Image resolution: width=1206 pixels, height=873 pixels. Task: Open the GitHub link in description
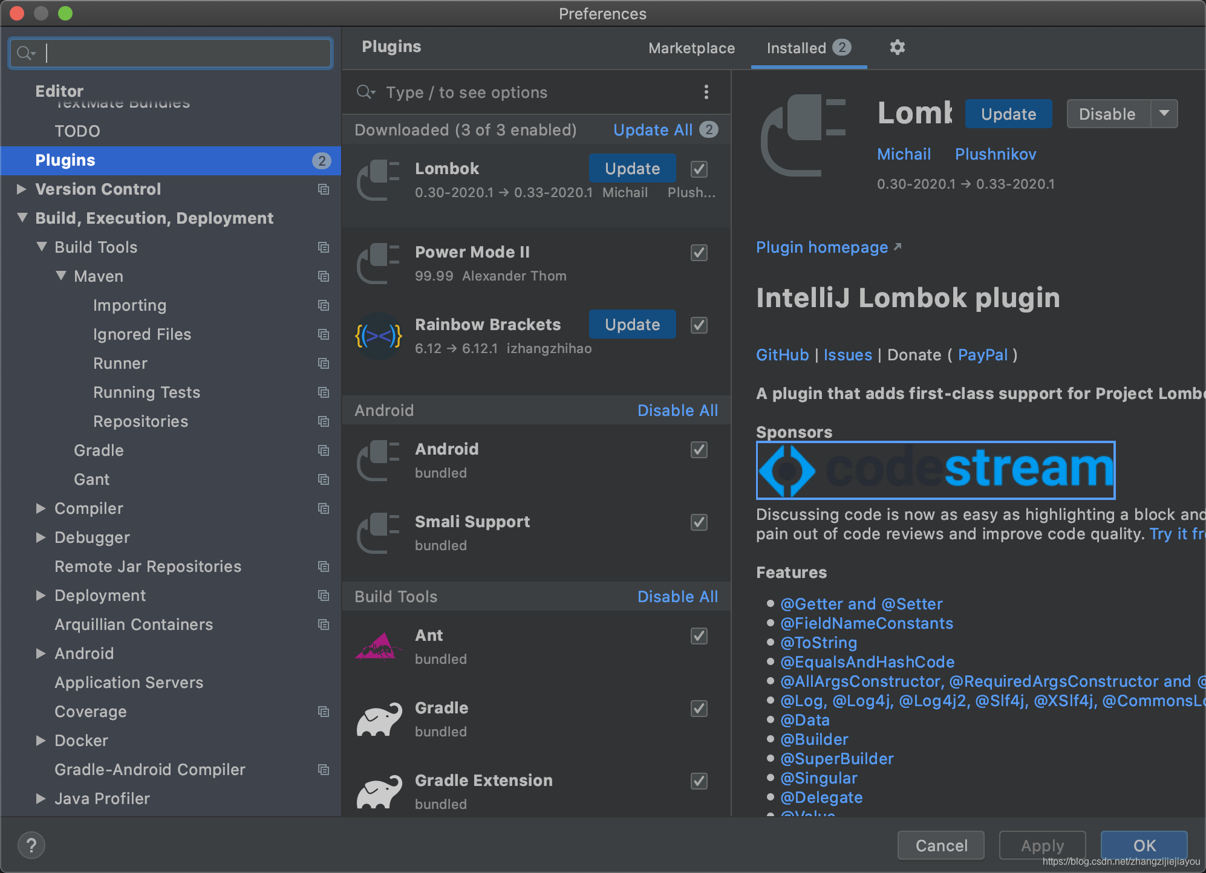click(x=782, y=355)
